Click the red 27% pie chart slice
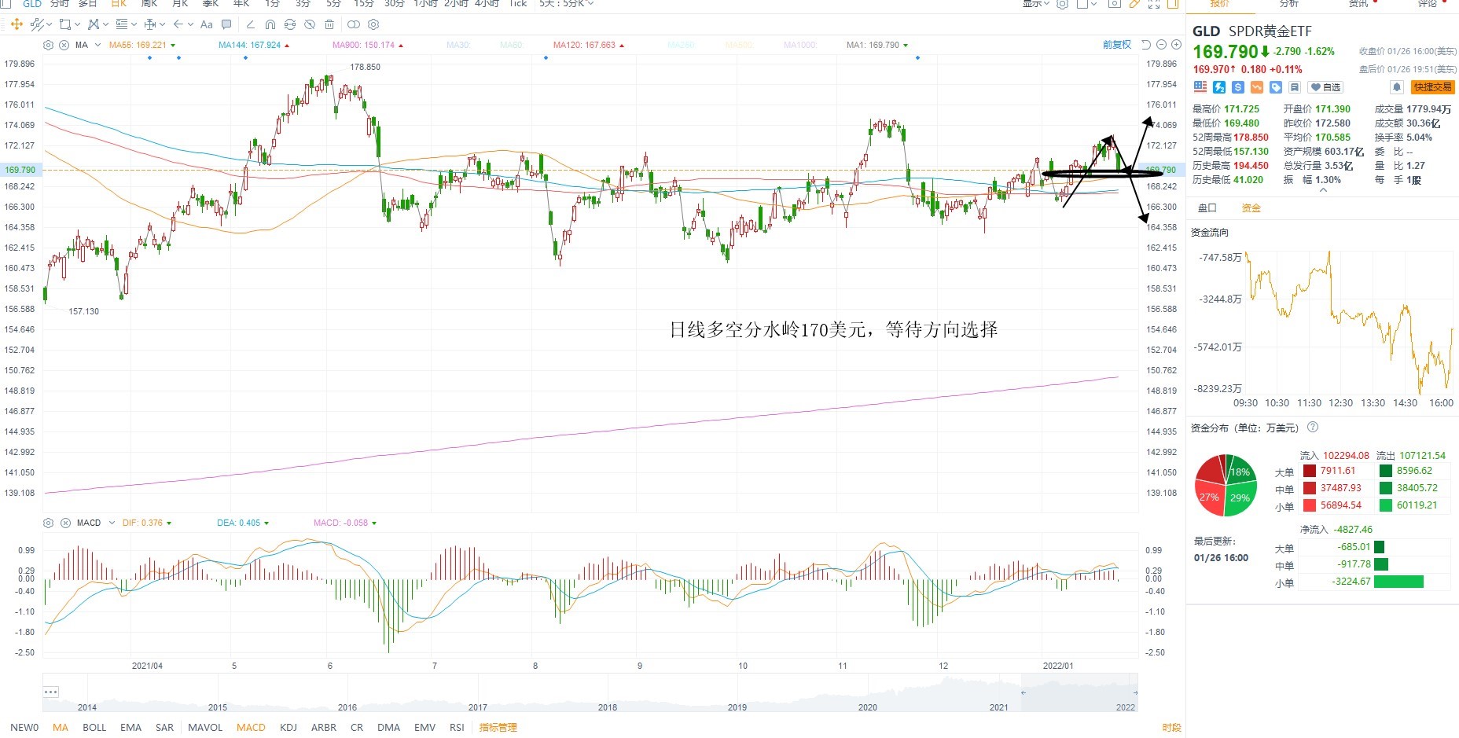This screenshot has height=738, width=1459. 1209,498
